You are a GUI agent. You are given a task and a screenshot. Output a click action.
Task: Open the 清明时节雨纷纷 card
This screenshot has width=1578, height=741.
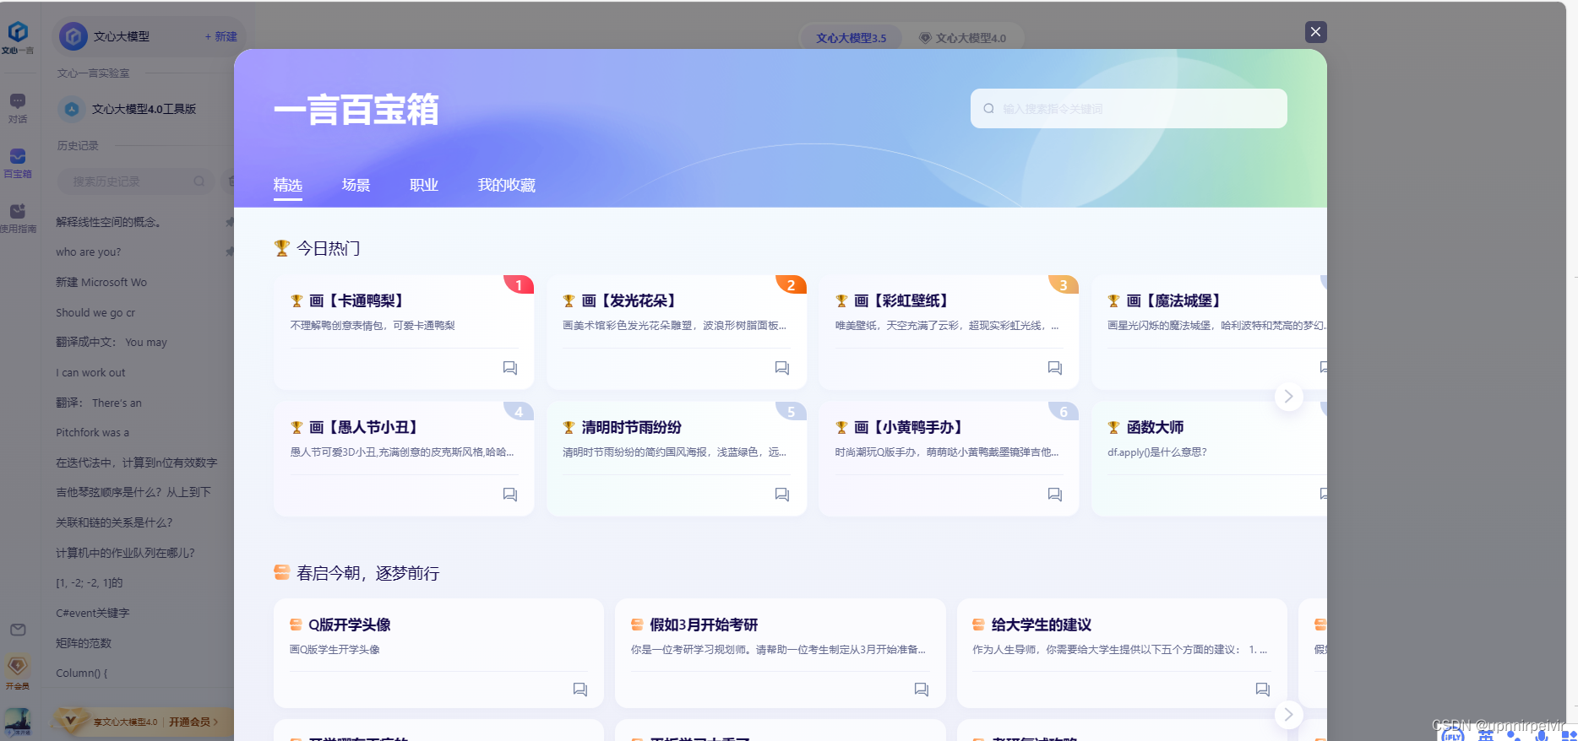[677, 458]
